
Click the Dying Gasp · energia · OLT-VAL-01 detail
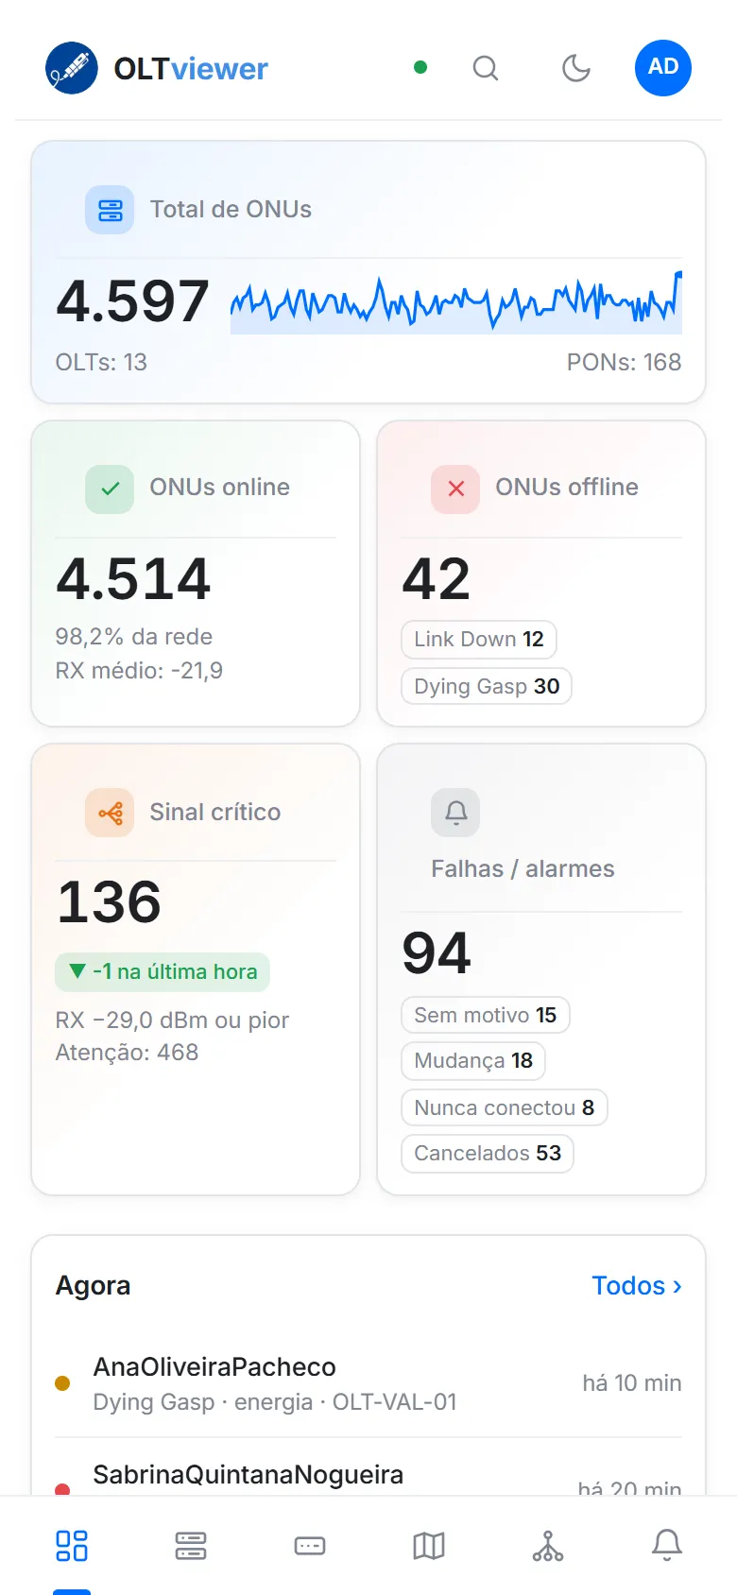(275, 1402)
